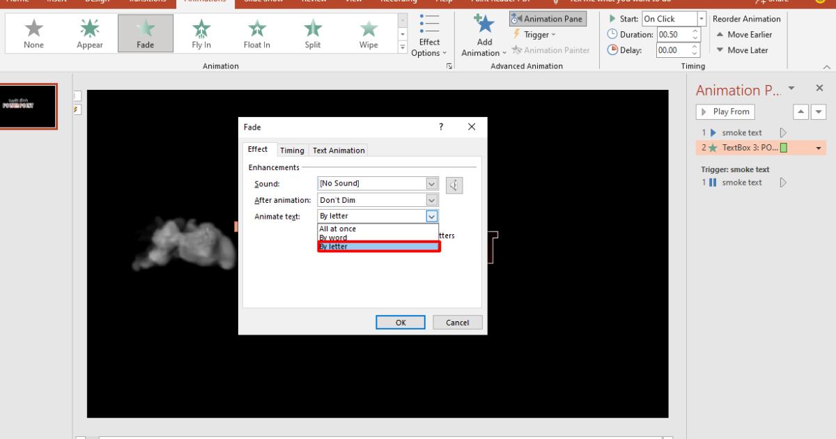Screen dimensions: 836x439
Task: Open TextBox 3 entry dropdown arrow
Action: click(819, 148)
